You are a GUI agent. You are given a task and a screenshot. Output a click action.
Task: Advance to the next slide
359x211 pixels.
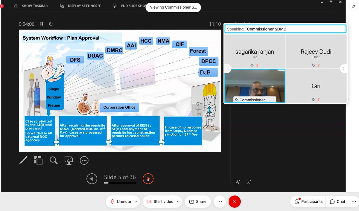tap(148, 179)
